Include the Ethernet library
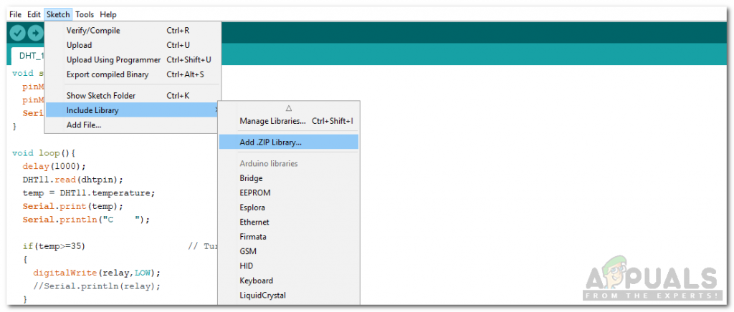Image resolution: width=734 pixels, height=312 pixels. tap(289, 223)
